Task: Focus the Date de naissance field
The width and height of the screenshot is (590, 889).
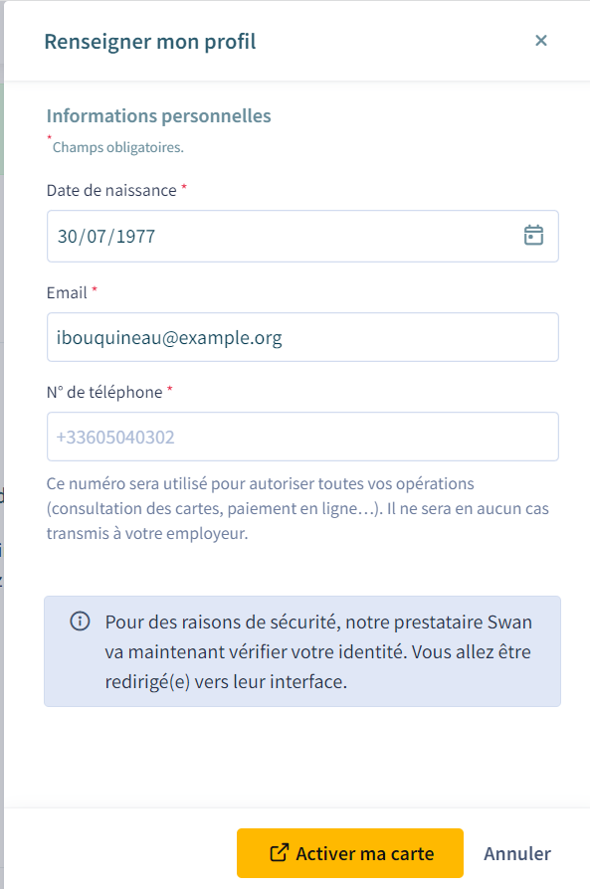Action: pyautogui.click(x=302, y=236)
